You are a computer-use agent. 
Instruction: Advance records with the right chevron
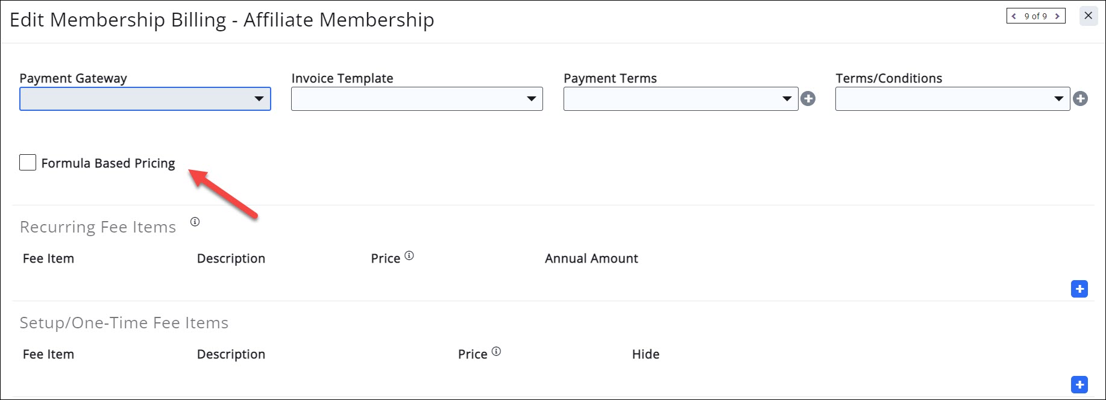(x=1057, y=16)
